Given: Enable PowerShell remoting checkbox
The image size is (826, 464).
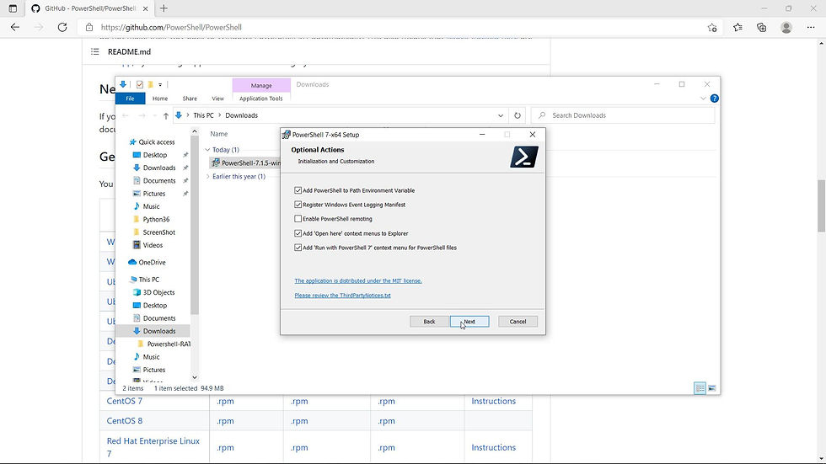Looking at the screenshot, I should pyautogui.click(x=298, y=219).
